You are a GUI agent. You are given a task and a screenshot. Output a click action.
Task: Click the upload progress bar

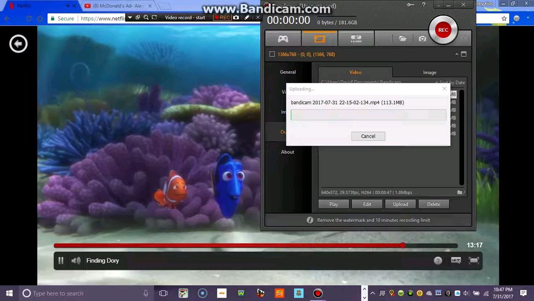pos(369,115)
